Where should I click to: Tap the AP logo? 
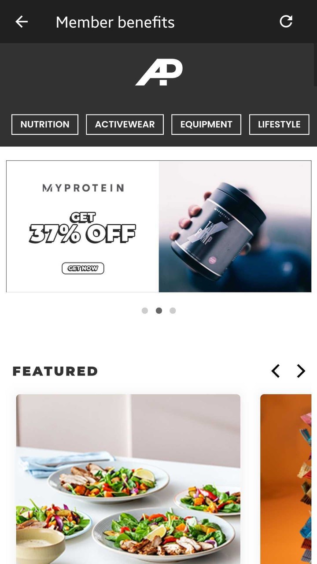pyautogui.click(x=158, y=73)
